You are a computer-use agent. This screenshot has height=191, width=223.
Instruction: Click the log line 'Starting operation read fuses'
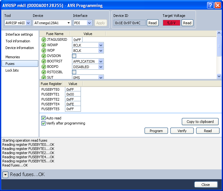point(25,140)
